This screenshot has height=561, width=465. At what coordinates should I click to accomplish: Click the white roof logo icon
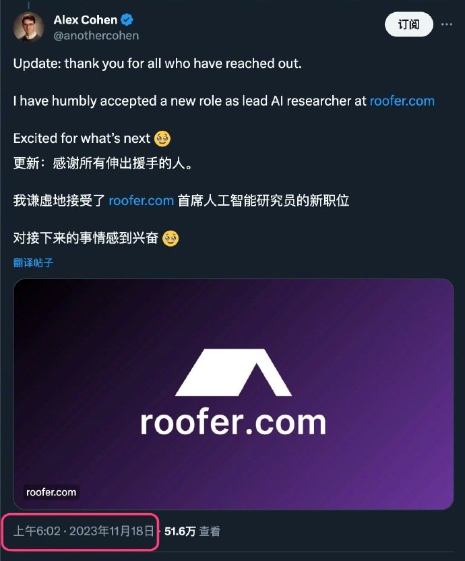[233, 372]
